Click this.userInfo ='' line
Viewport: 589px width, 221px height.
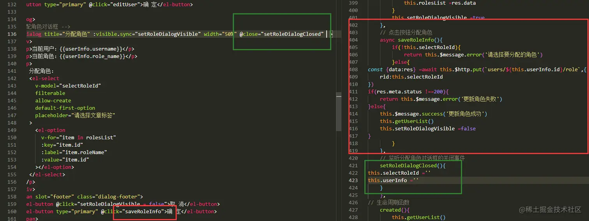pyautogui.click(x=393, y=180)
